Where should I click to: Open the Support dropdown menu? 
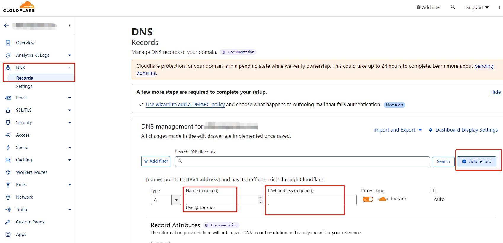pos(477,7)
